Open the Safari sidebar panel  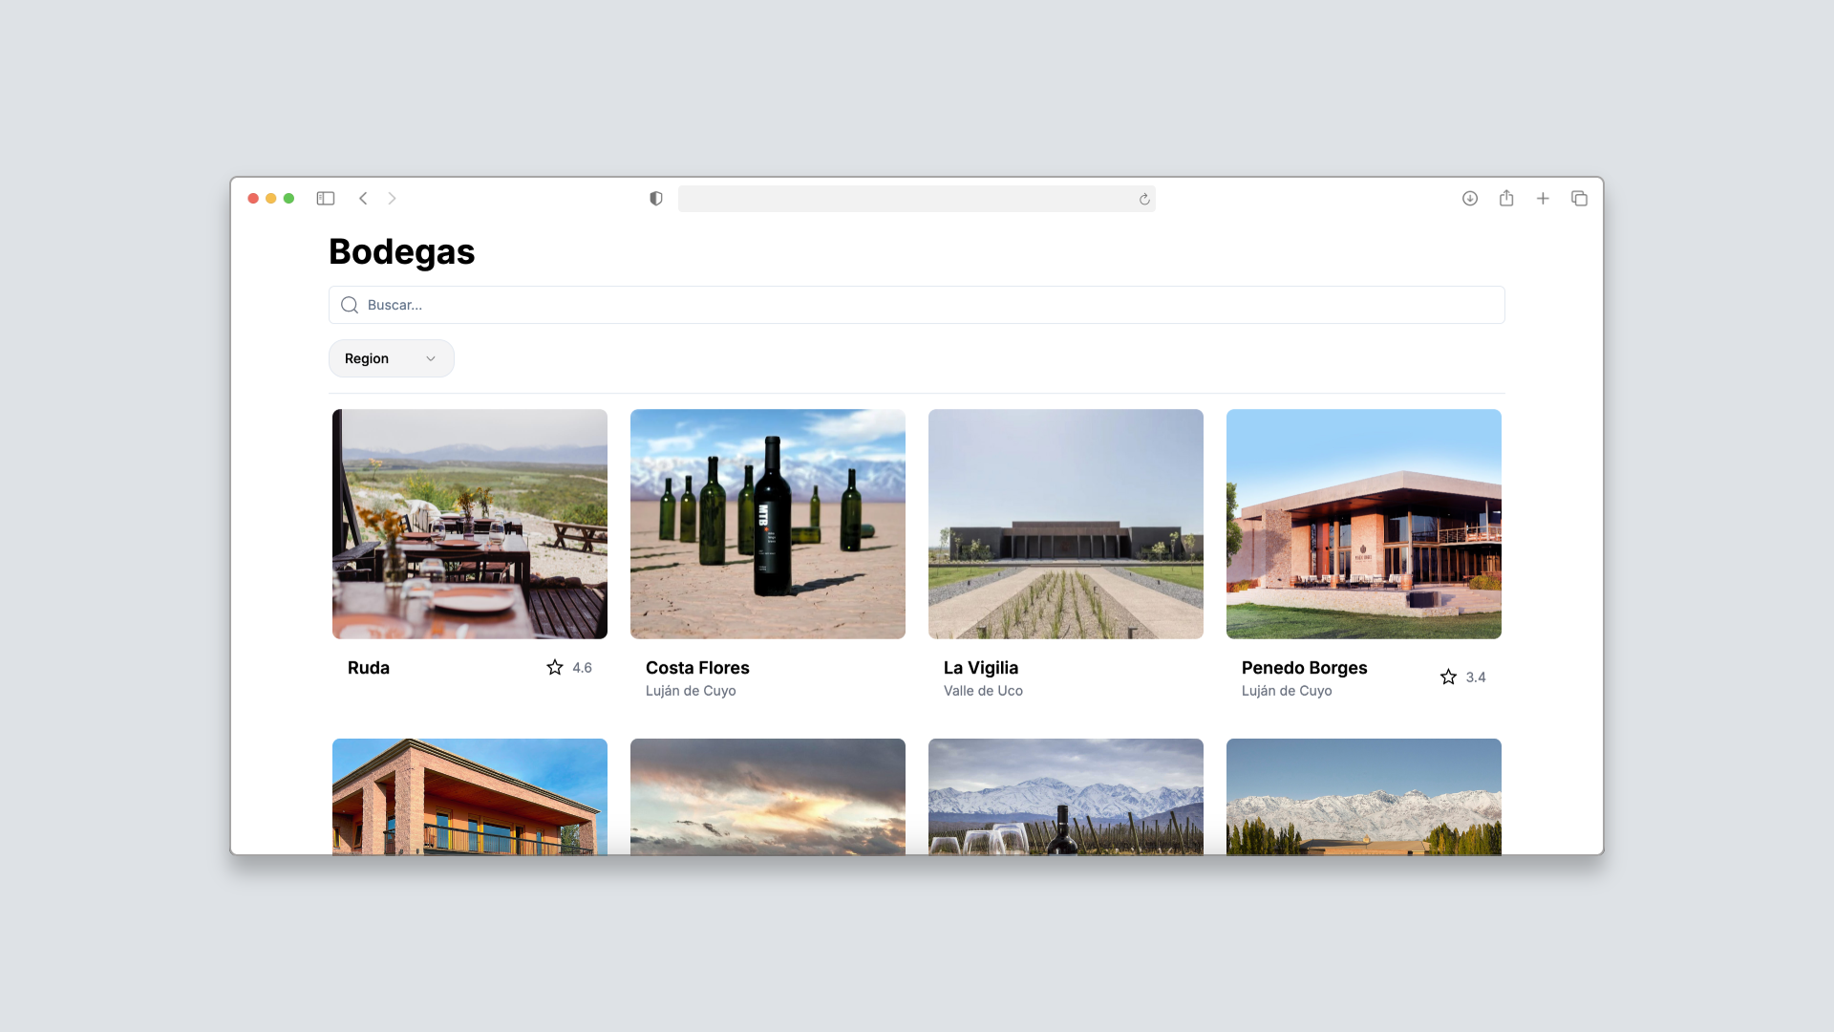coord(326,198)
